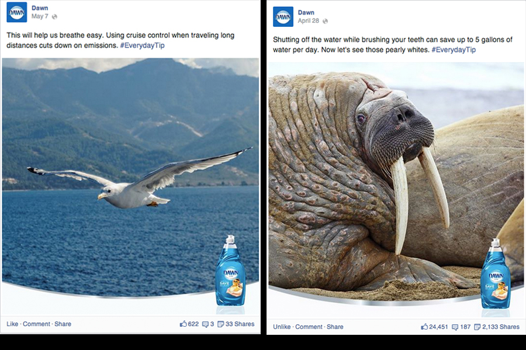Share the walrus post

tap(335, 327)
